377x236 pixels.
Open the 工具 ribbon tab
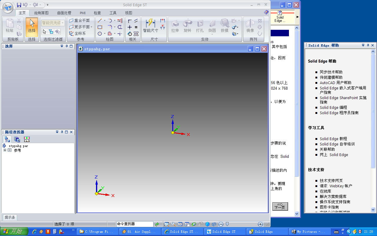pos(113,13)
